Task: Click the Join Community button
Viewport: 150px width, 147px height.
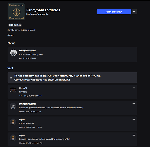Action: point(113,12)
